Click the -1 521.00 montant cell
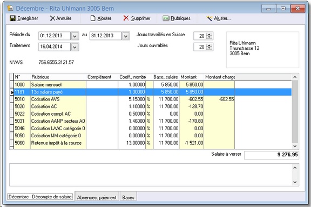The image size is (311, 207). coord(192,143)
